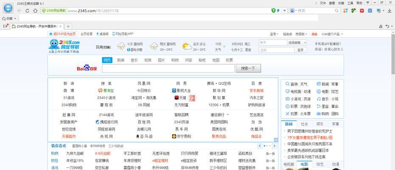This screenshot has width=395, height=170.
Task: Open the 宽屏版 dropdown
Action: tap(301, 34)
